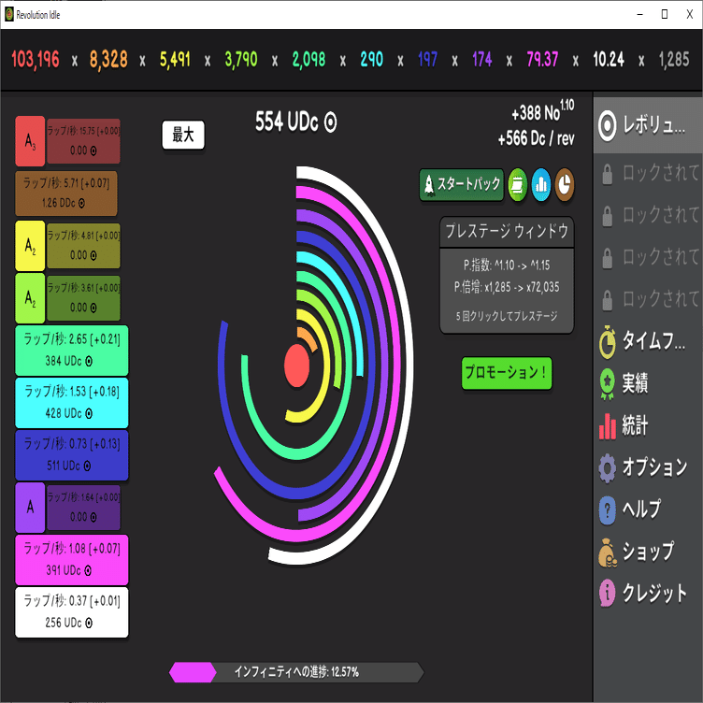Click the green A2 ascend square

coord(30,298)
